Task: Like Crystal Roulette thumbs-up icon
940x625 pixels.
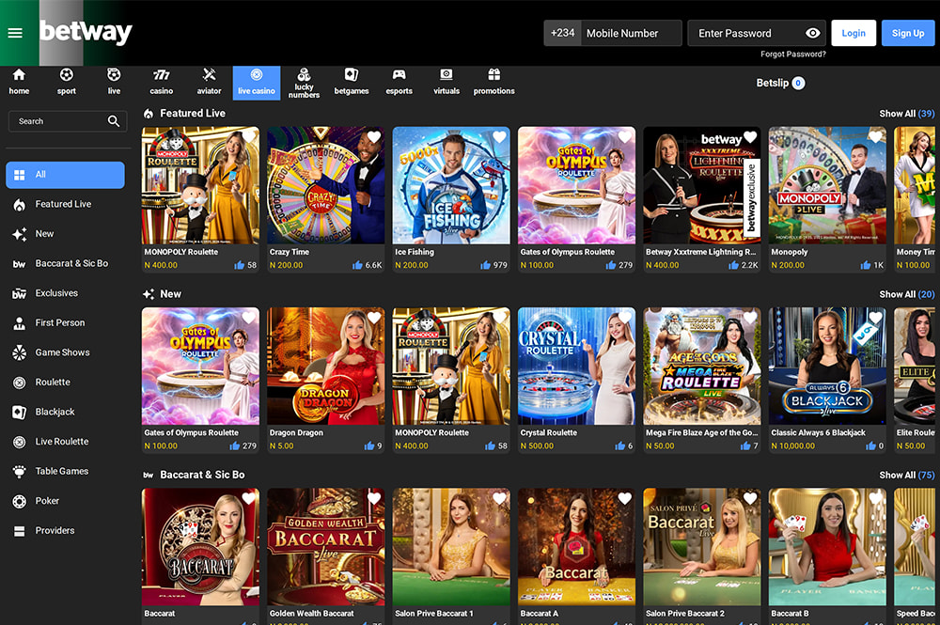Action: pos(619,445)
